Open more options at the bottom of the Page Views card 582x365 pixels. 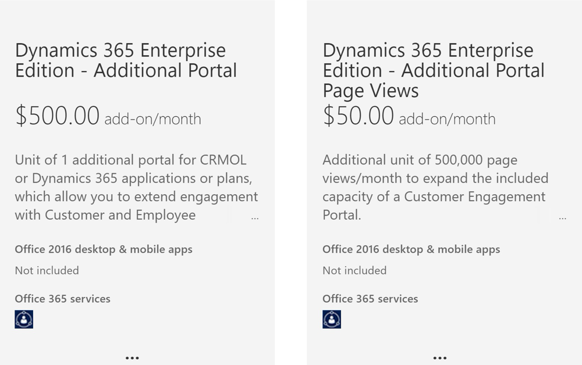tap(440, 358)
